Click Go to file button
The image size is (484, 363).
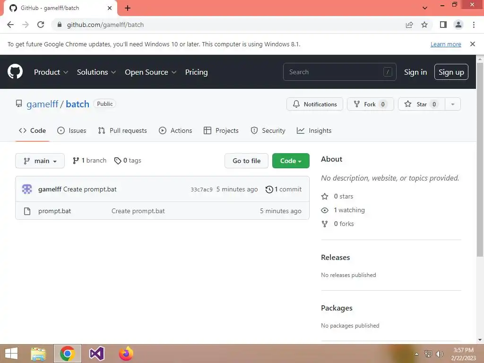(x=246, y=161)
